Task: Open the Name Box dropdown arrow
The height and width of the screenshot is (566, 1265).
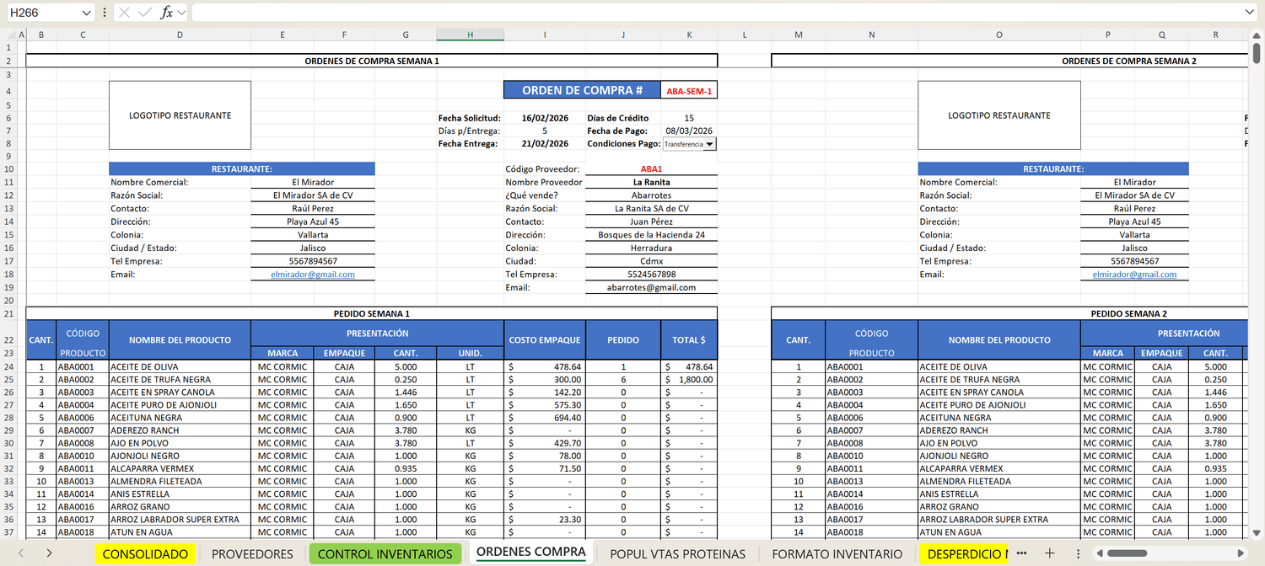Action: tap(87, 13)
